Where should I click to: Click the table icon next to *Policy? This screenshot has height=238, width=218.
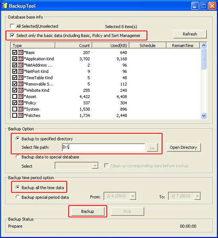pyautogui.click(x=21, y=103)
